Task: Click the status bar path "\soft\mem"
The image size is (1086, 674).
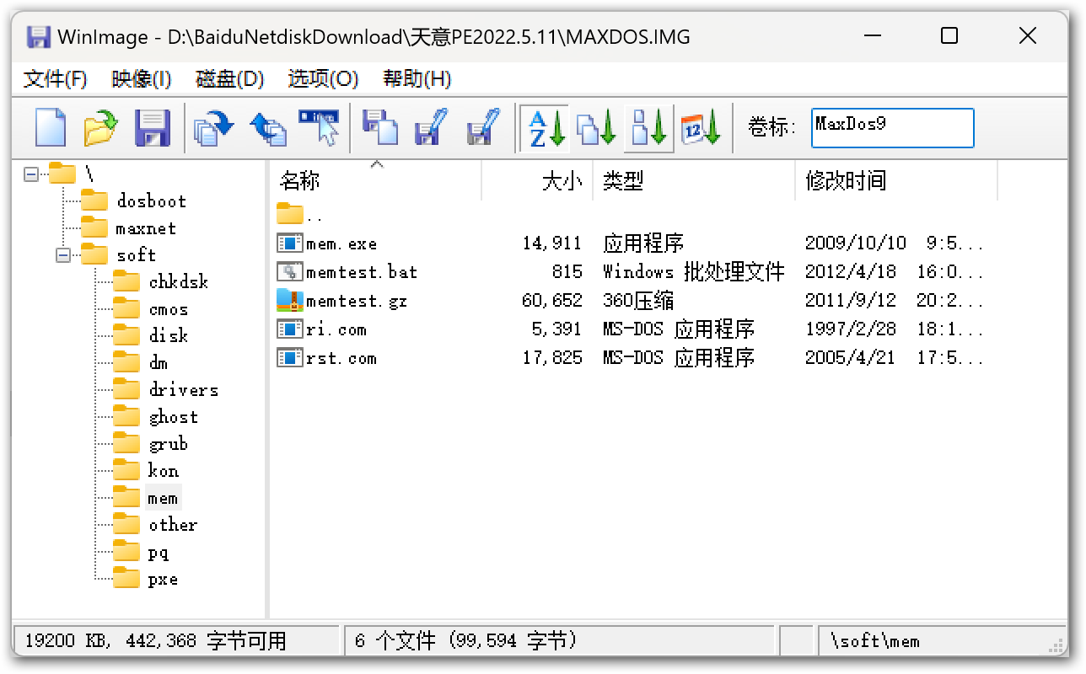Action: (875, 641)
